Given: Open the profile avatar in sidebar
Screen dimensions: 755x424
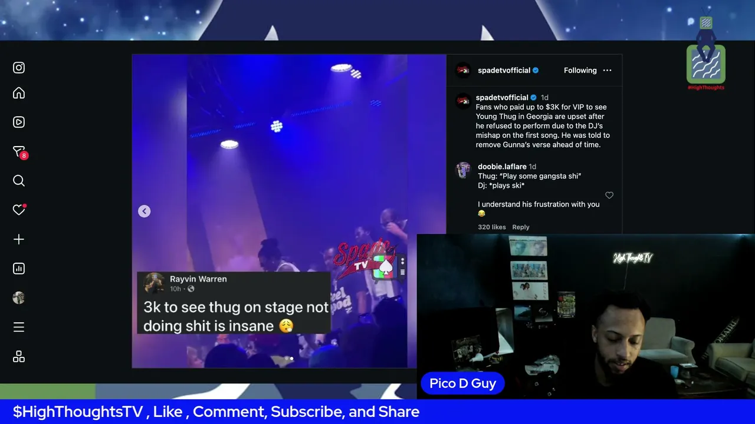Looking at the screenshot, I should pyautogui.click(x=19, y=298).
